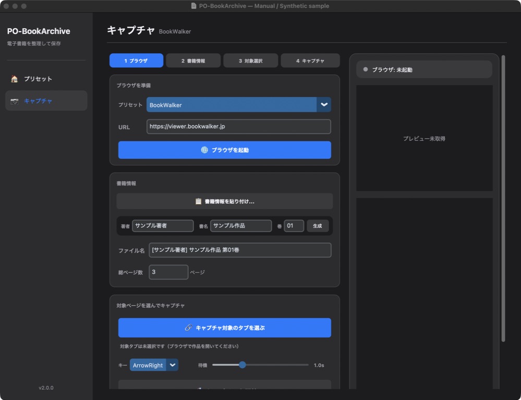The image size is (521, 400).
Task: Click the 待機 wait time slider handle
Action: pyautogui.click(x=243, y=365)
